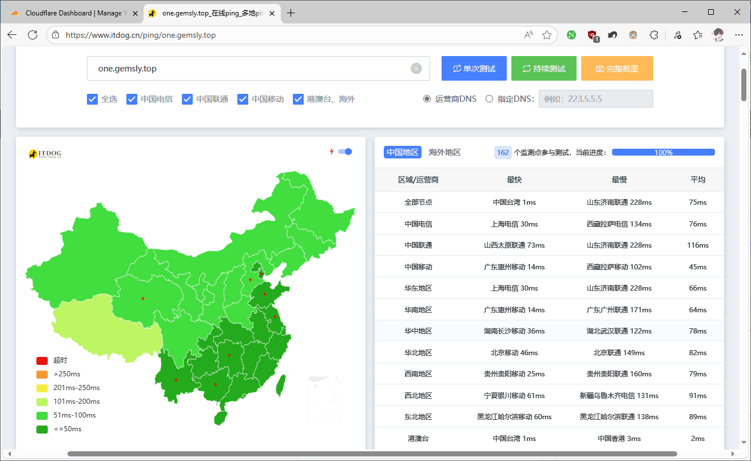Click the 完整截图 screenshot button
The width and height of the screenshot is (751, 461).
point(617,68)
